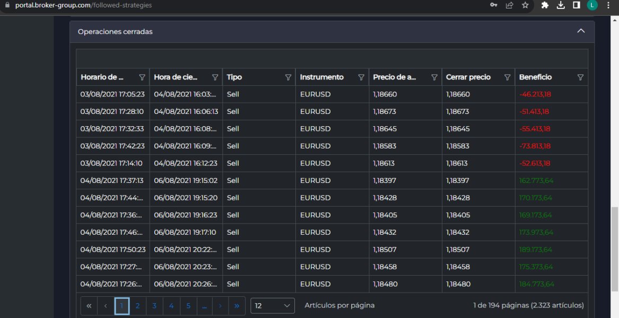Go to next page arrow
This screenshot has height=318, width=619.
coord(220,306)
